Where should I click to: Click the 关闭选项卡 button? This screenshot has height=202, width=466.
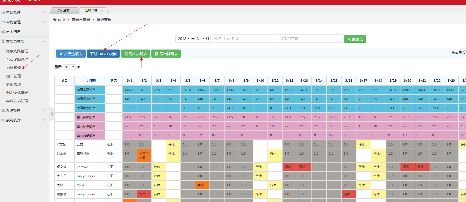click(x=71, y=54)
